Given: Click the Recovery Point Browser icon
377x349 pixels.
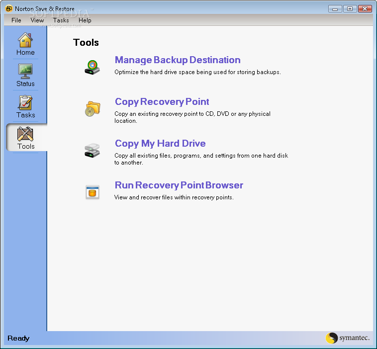Looking at the screenshot, I should 93,192.
